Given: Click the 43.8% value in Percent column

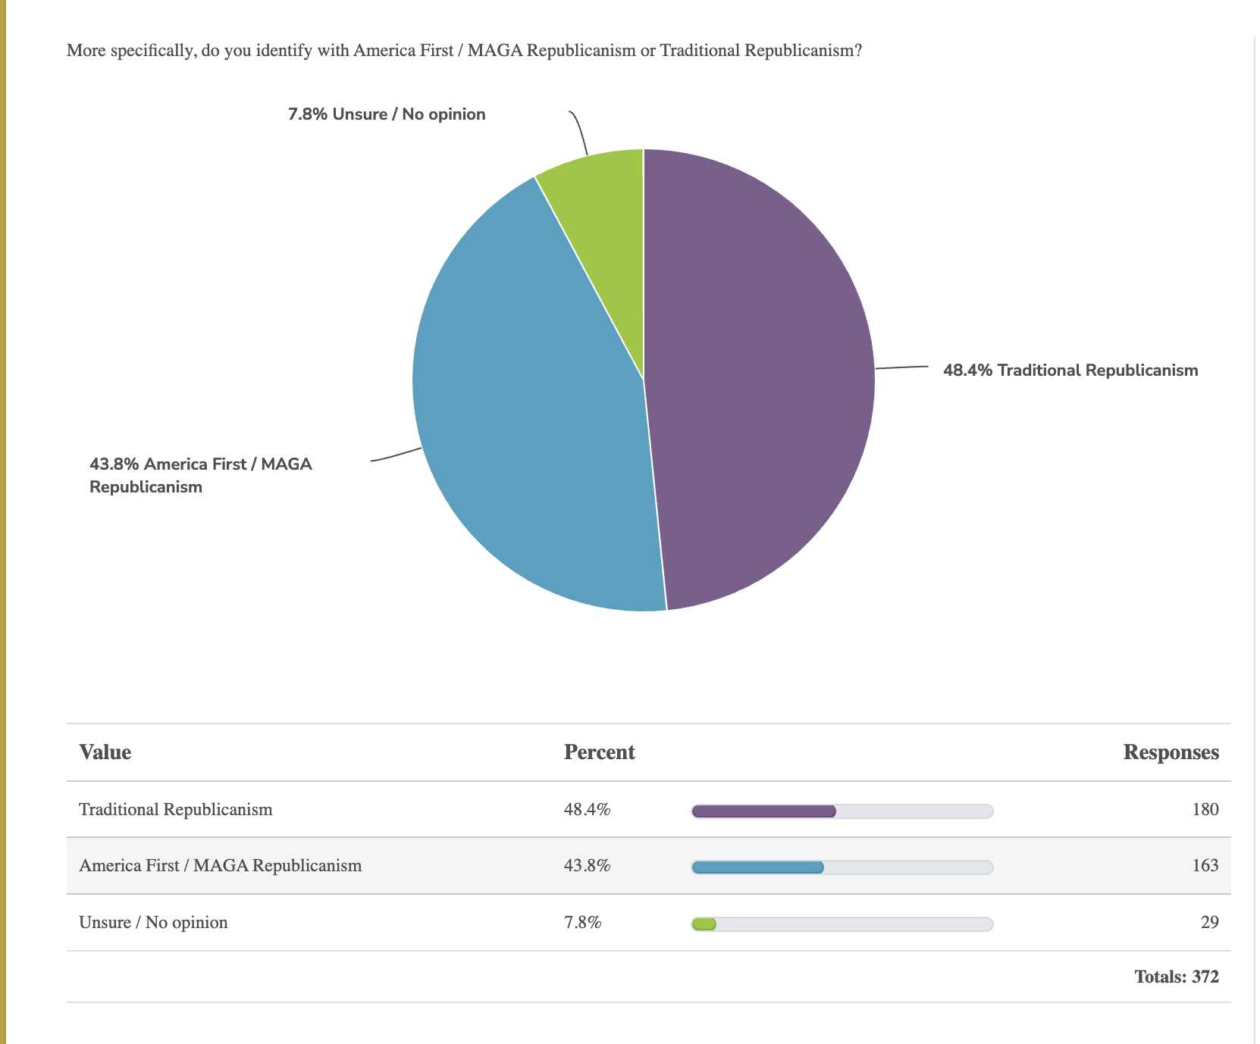Looking at the screenshot, I should (x=587, y=866).
